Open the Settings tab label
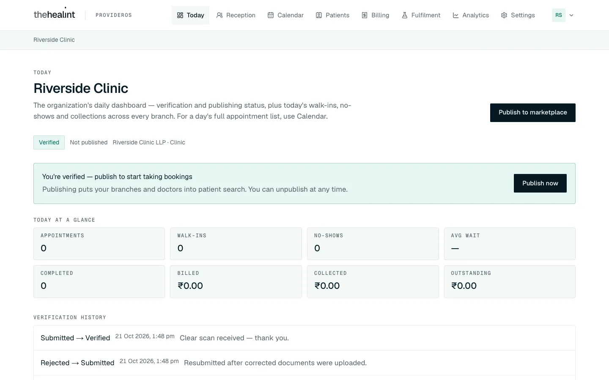The width and height of the screenshot is (609, 380). click(x=523, y=15)
